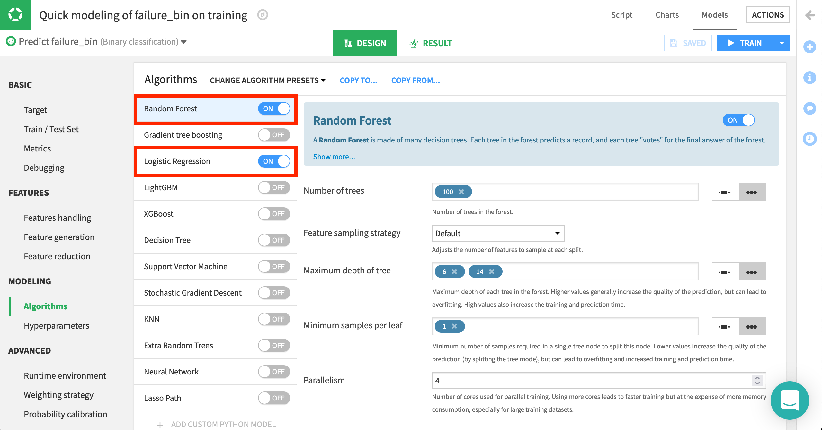Enable Support Vector Machine
The image size is (822, 430).
[x=274, y=266]
